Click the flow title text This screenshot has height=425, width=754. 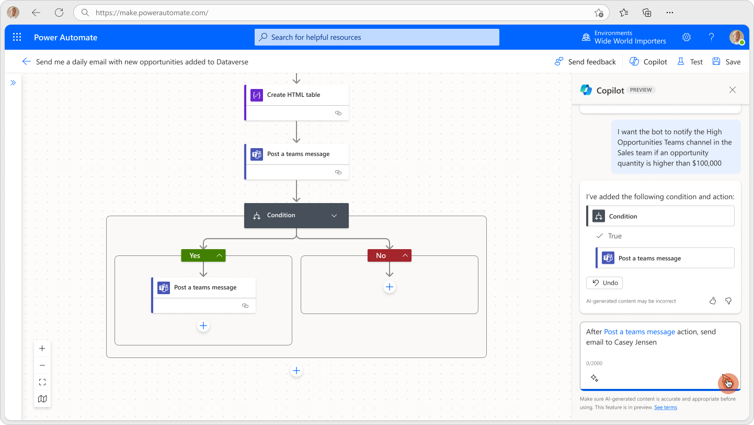tap(142, 62)
